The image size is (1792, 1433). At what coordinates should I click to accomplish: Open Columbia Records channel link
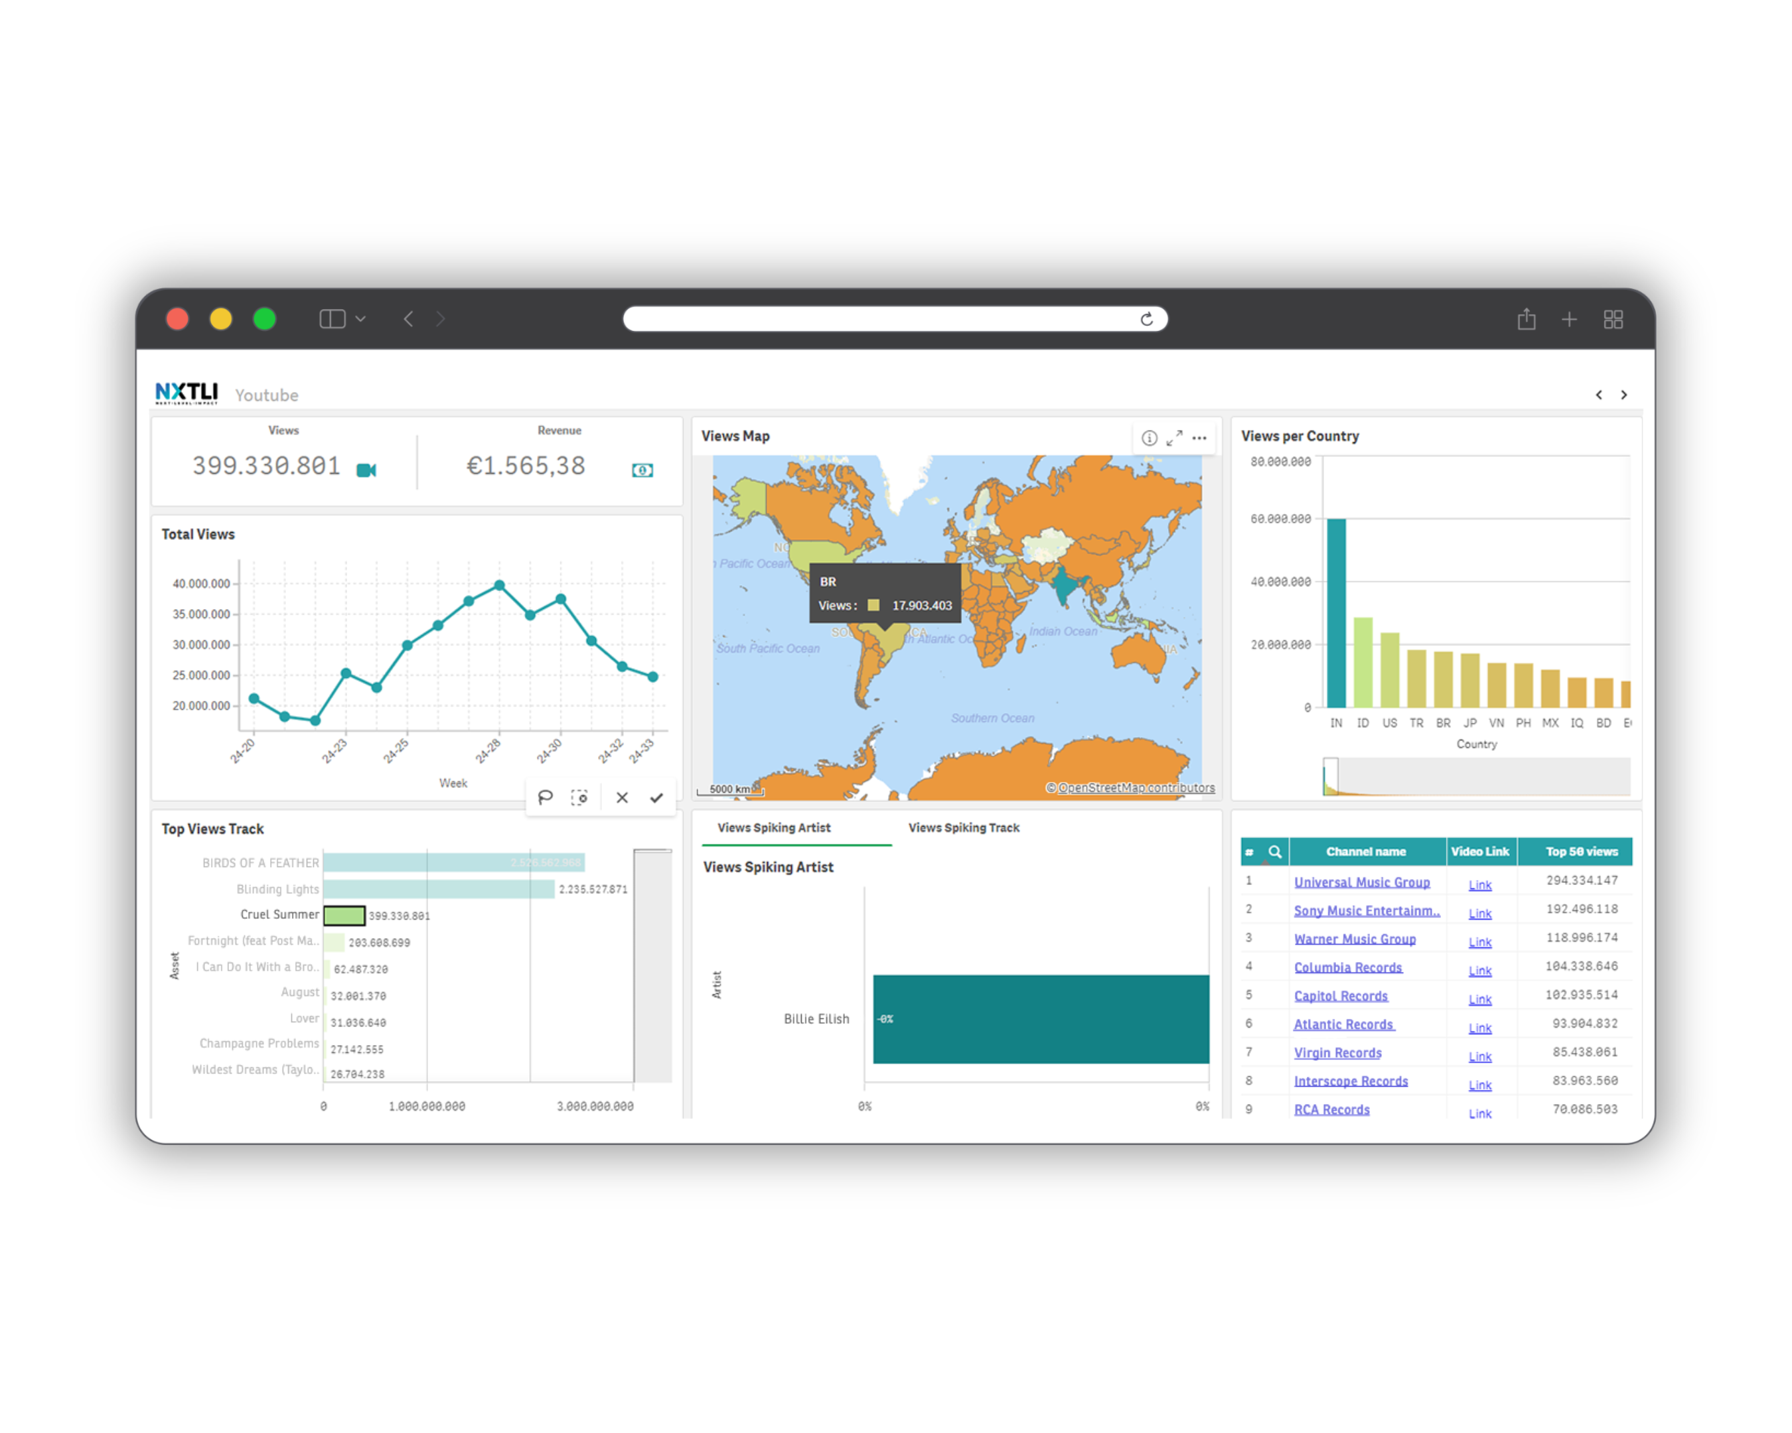click(x=1348, y=967)
